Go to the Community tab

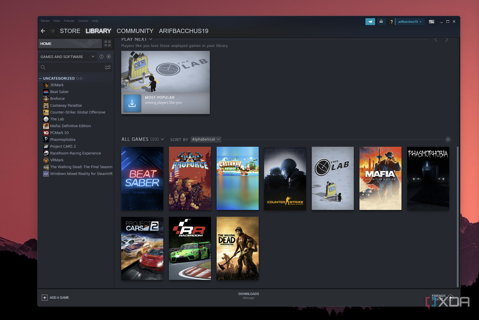135,31
